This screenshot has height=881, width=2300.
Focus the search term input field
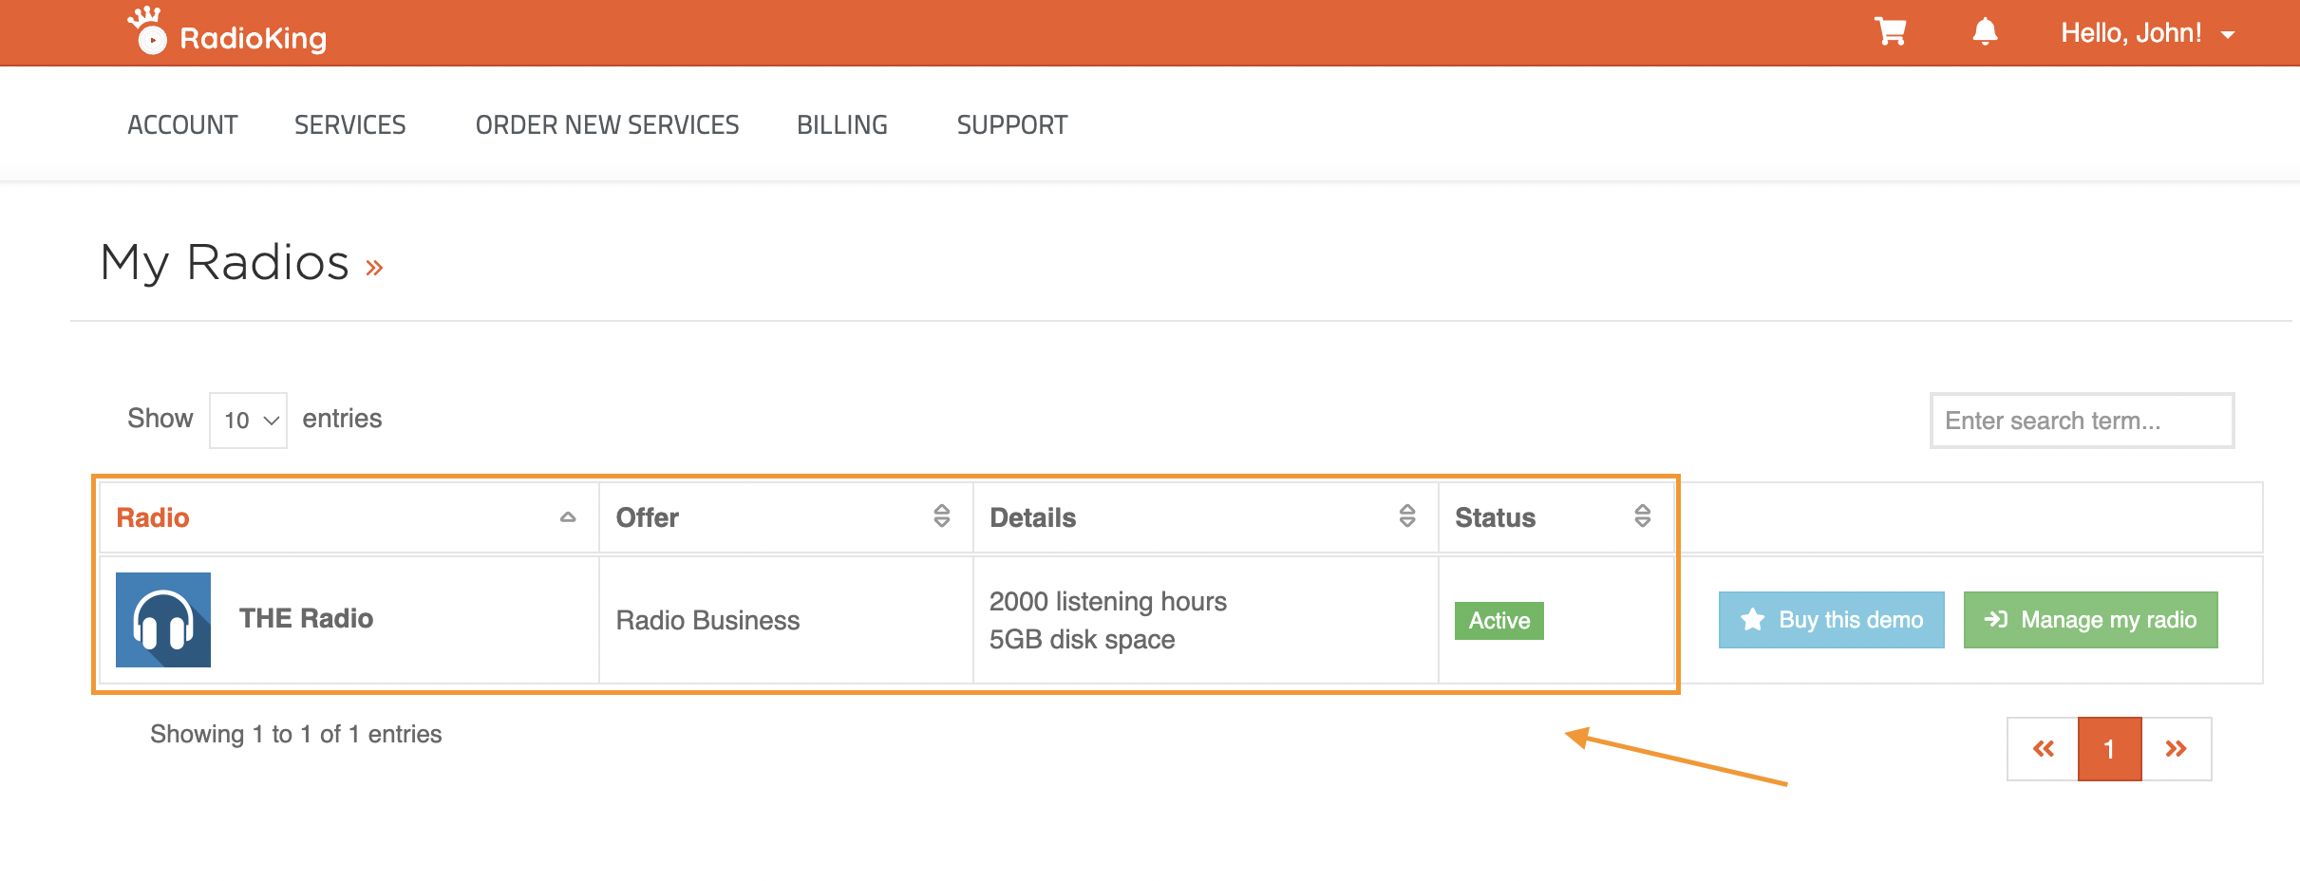pos(2082,421)
